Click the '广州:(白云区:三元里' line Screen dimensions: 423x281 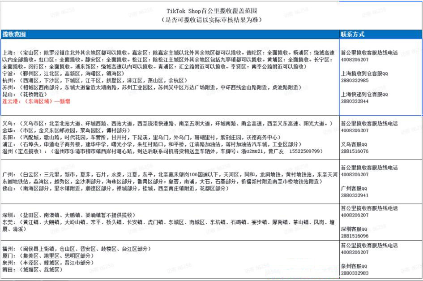point(170,175)
